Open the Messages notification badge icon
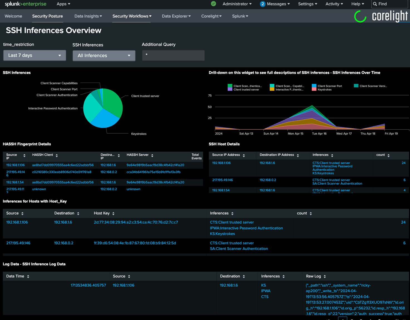 [262, 4]
